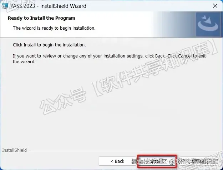Click the red-highlighted Install button
223x170 pixels.
tap(157, 161)
